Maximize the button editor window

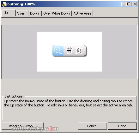click(129, 4)
